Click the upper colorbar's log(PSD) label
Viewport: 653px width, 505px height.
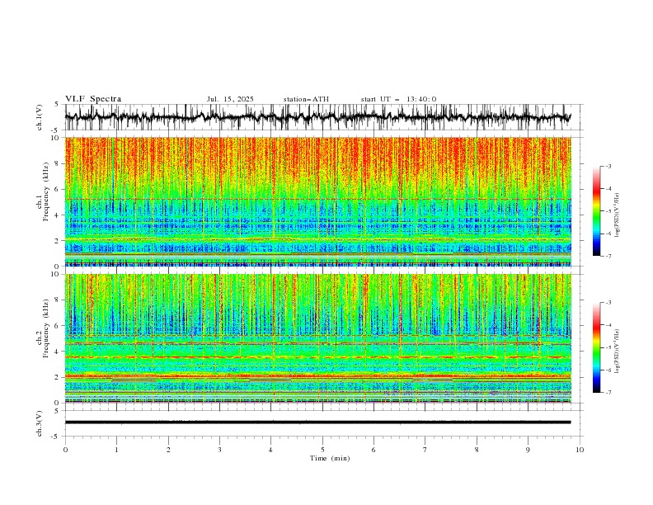[618, 215]
